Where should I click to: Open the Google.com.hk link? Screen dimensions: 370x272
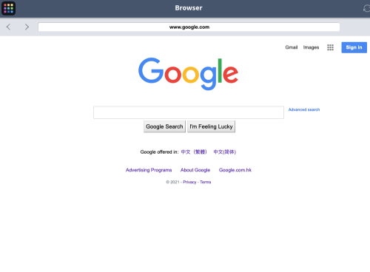coord(235,170)
